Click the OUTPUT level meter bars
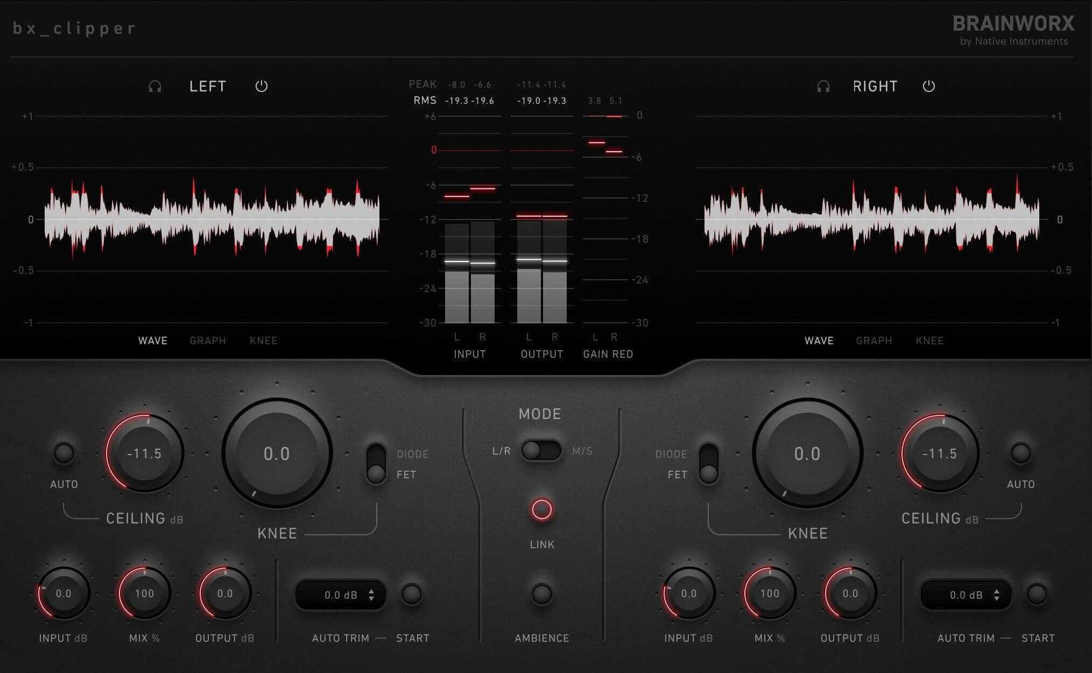 pyautogui.click(x=542, y=219)
